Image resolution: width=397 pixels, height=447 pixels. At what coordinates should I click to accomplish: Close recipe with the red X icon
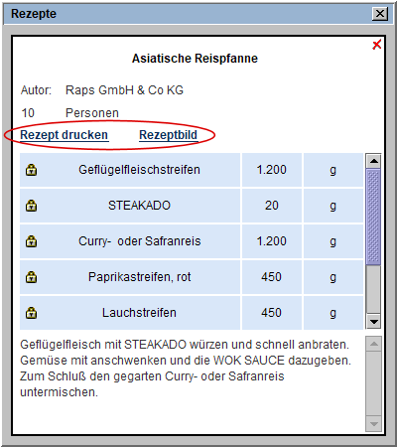click(x=376, y=45)
